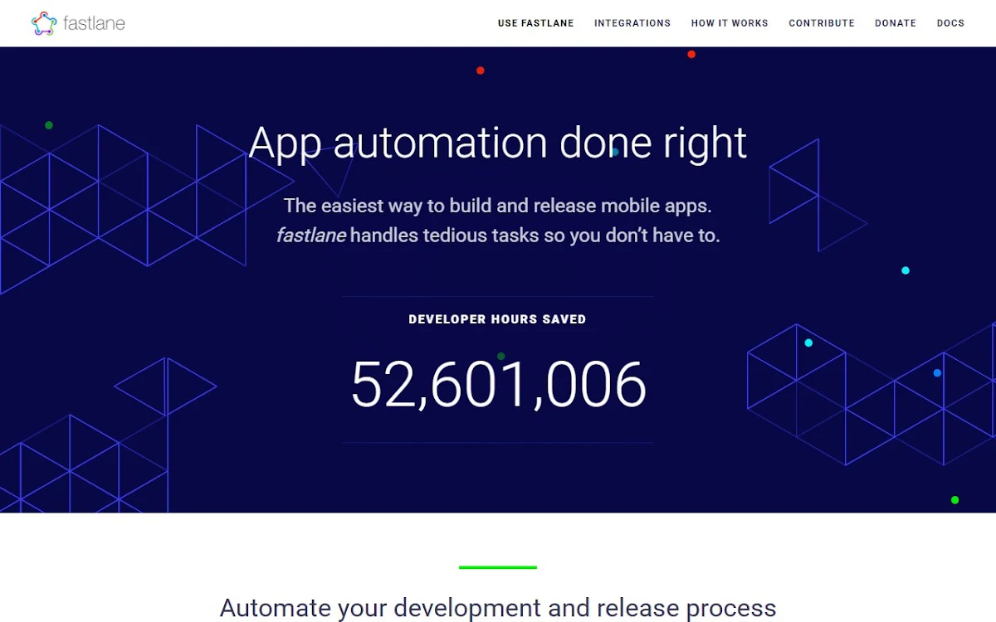Viewport: 996px width, 622px height.
Task: Open the Use Fastlane menu item
Action: point(535,23)
